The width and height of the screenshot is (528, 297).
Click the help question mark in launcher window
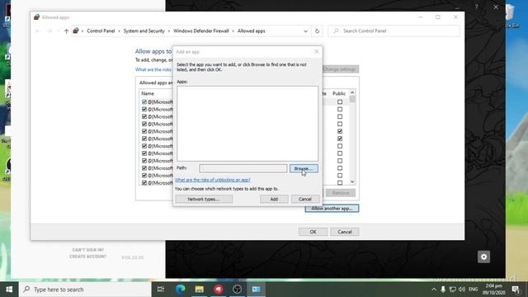[477, 7]
